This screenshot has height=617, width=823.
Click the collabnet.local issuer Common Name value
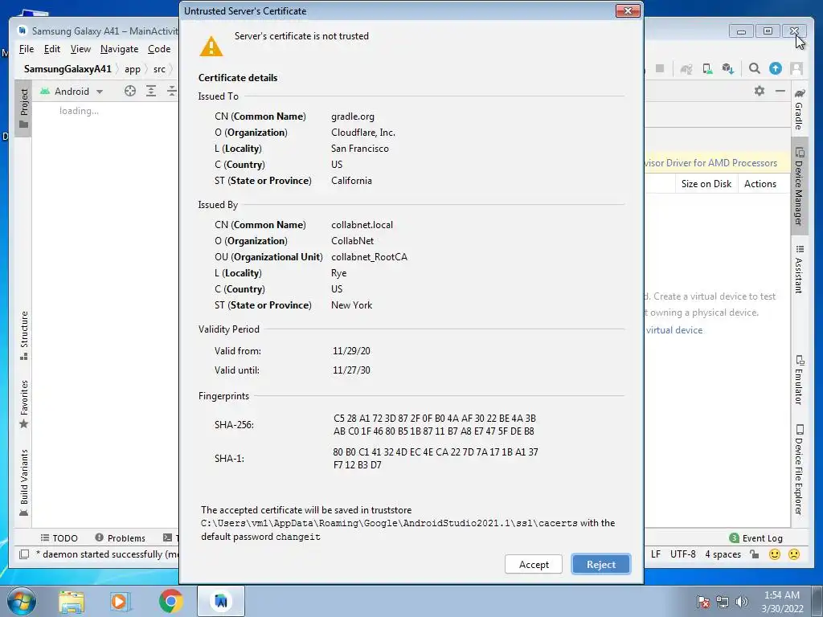362,225
